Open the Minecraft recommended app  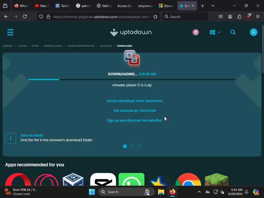(x=217, y=179)
